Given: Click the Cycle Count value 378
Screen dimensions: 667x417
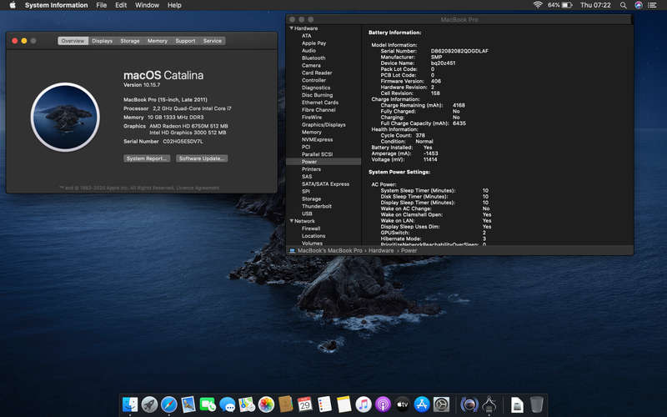Looking at the screenshot, I should pos(420,135).
